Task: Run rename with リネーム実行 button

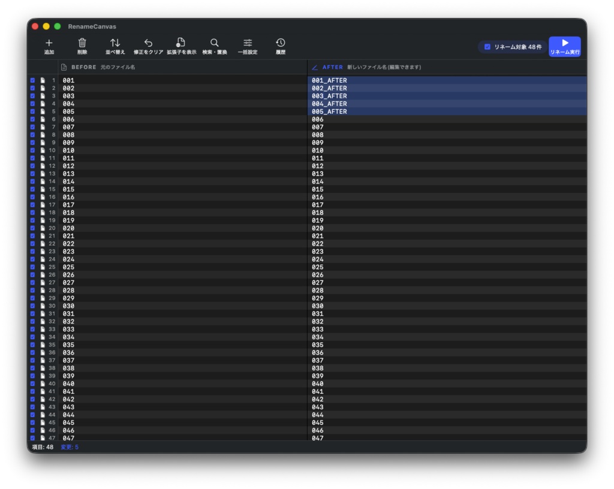Action: (x=565, y=47)
